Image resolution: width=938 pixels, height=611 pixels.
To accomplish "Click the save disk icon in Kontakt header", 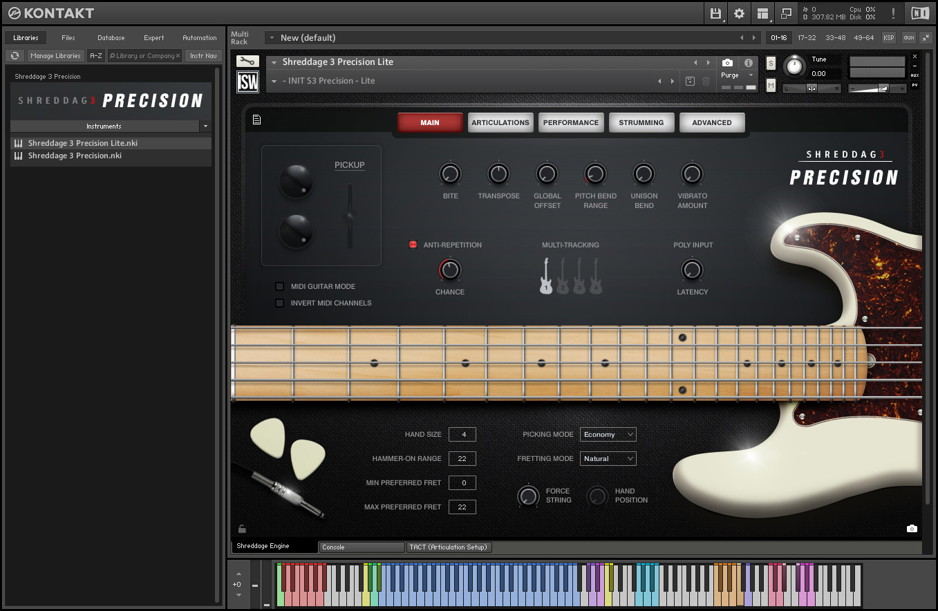I will click(x=715, y=13).
